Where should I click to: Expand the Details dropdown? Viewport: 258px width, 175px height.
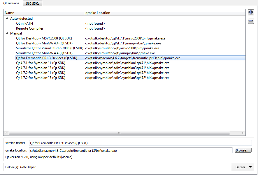[243, 167]
